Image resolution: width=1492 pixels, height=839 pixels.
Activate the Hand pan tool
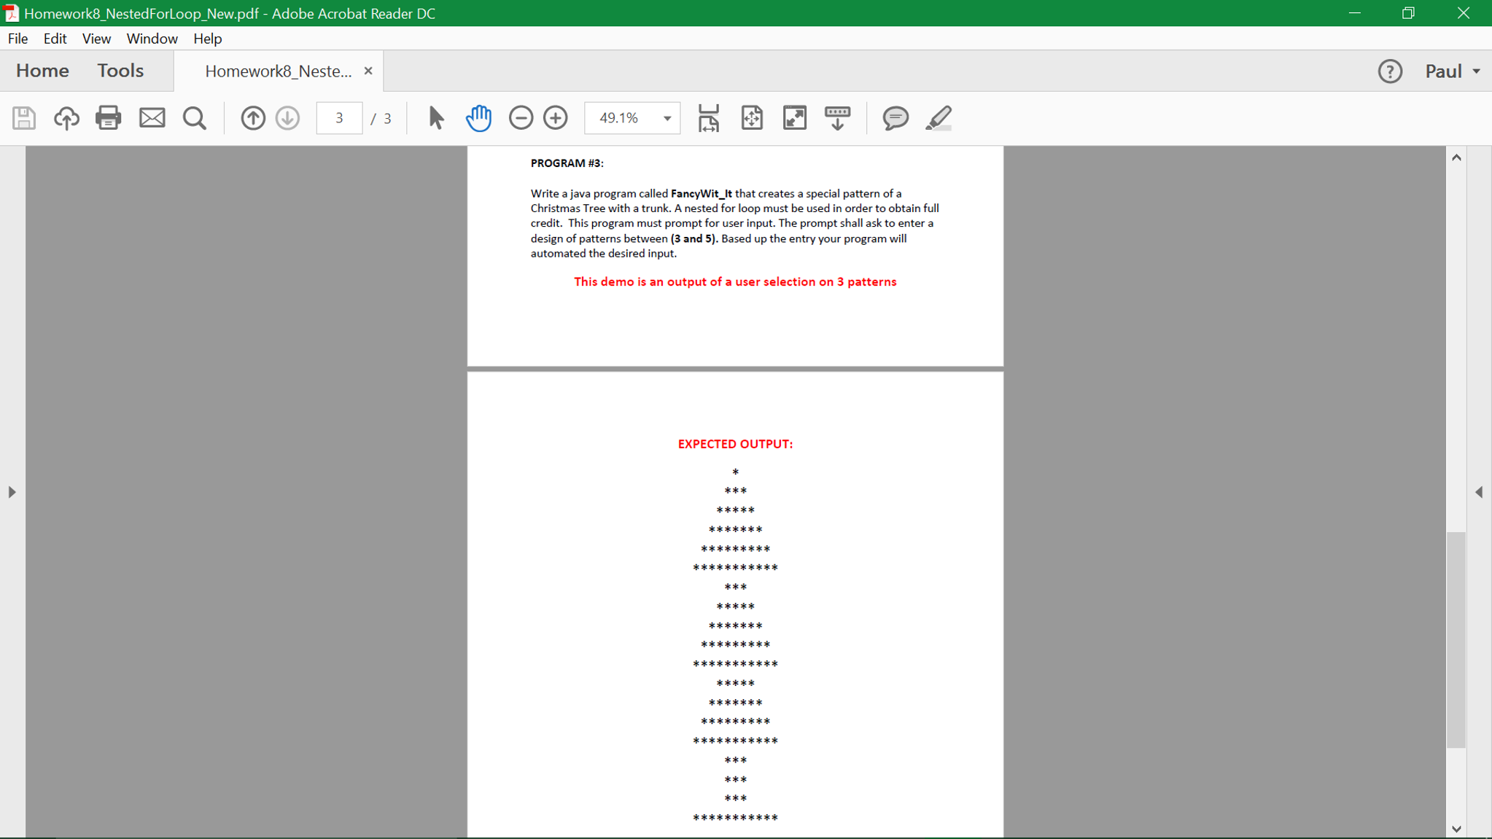(478, 118)
